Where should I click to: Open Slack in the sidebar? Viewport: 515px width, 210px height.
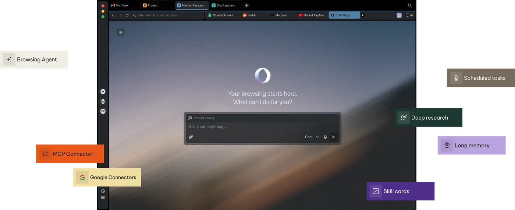coord(103,101)
